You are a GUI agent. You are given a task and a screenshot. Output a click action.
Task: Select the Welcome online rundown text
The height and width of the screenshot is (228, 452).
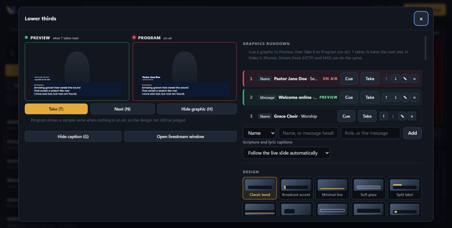coord(297,97)
